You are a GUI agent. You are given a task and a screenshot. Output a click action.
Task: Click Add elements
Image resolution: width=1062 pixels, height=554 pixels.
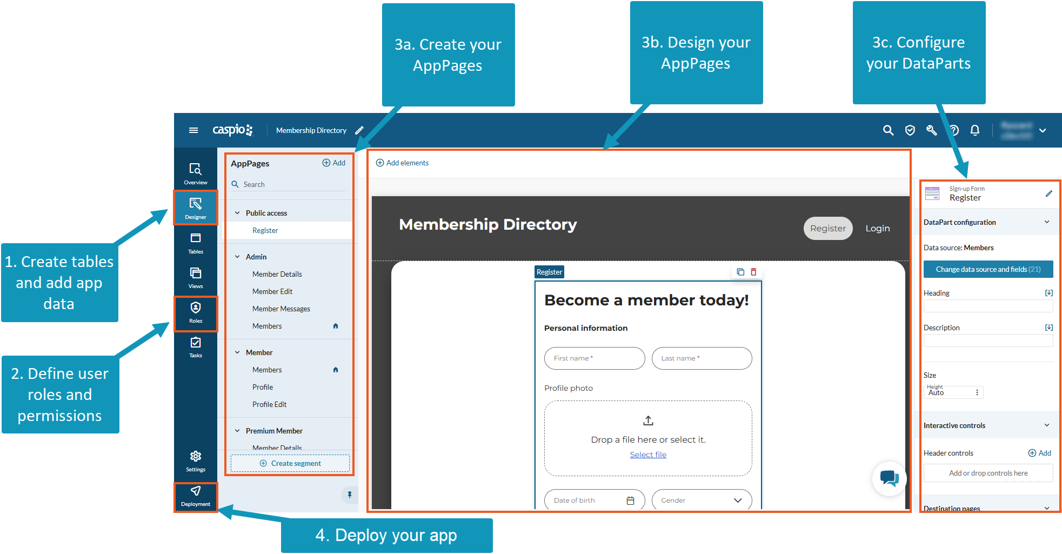tap(402, 163)
